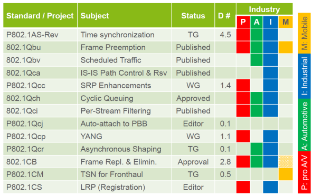Select the Subject column header
The image size is (312, 196).
(x=125, y=15)
